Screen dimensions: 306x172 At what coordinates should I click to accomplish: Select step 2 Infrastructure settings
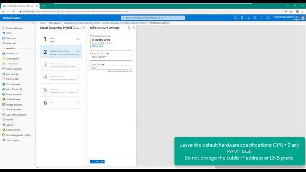click(x=61, y=52)
